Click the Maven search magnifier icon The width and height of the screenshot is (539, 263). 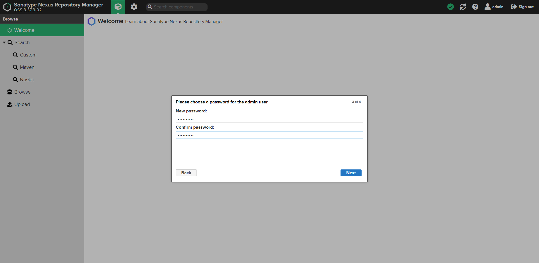click(15, 67)
